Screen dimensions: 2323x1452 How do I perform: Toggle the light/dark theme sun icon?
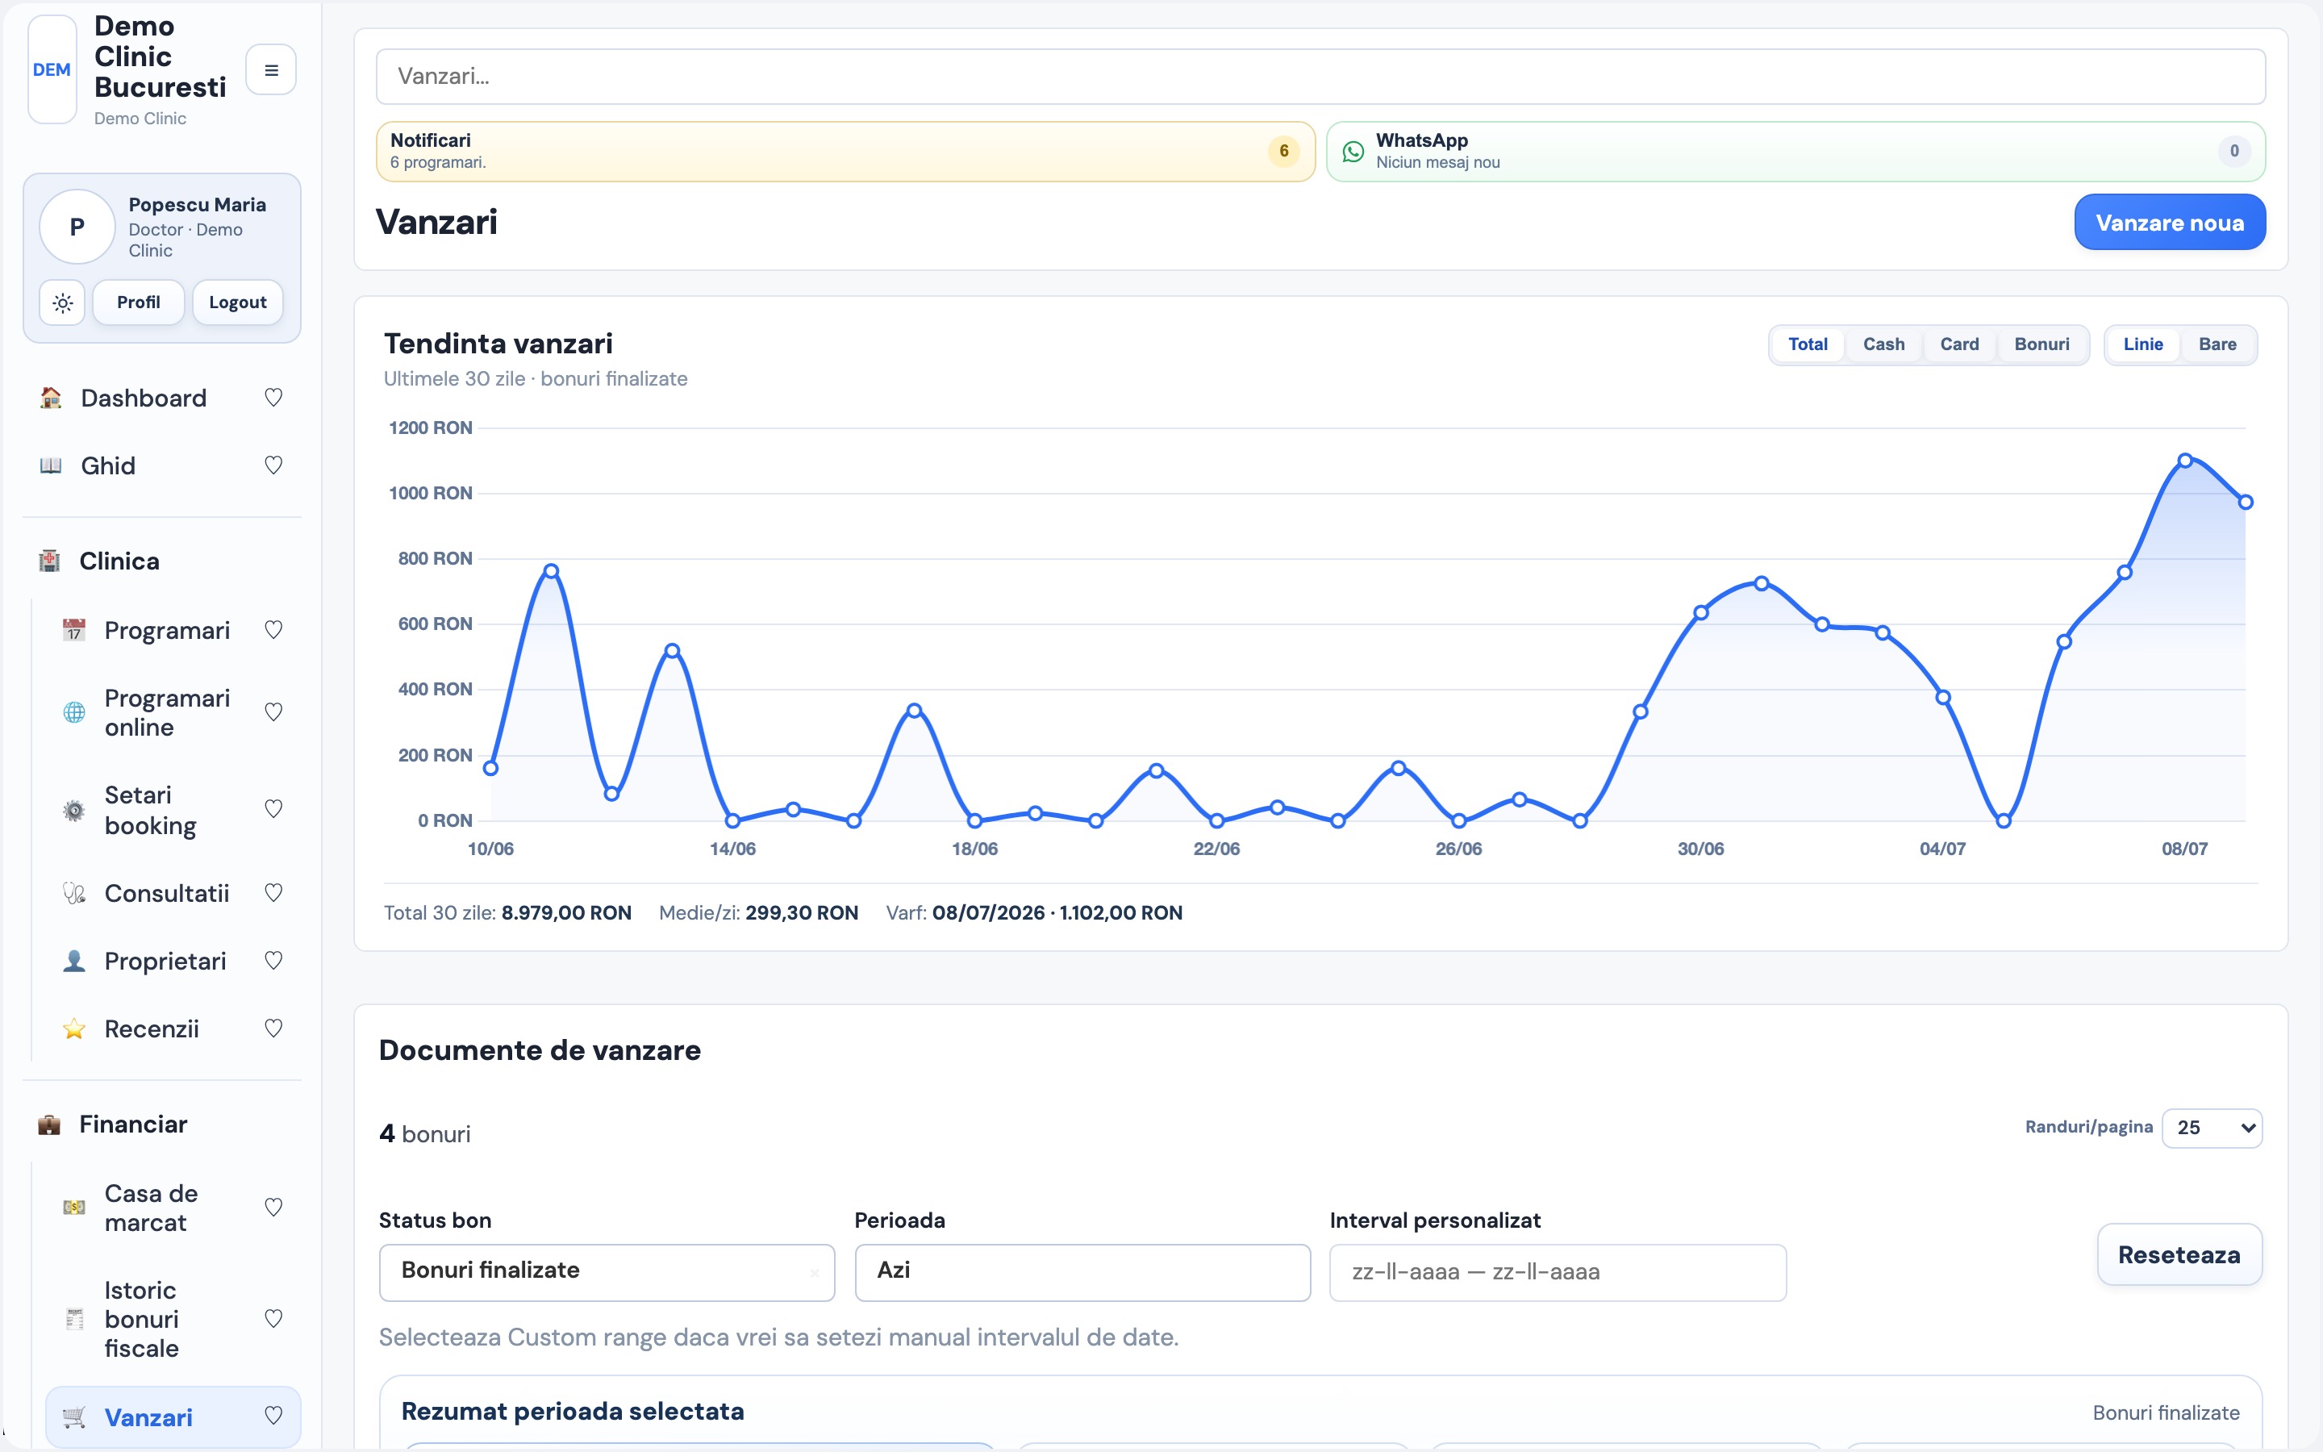tap(62, 303)
